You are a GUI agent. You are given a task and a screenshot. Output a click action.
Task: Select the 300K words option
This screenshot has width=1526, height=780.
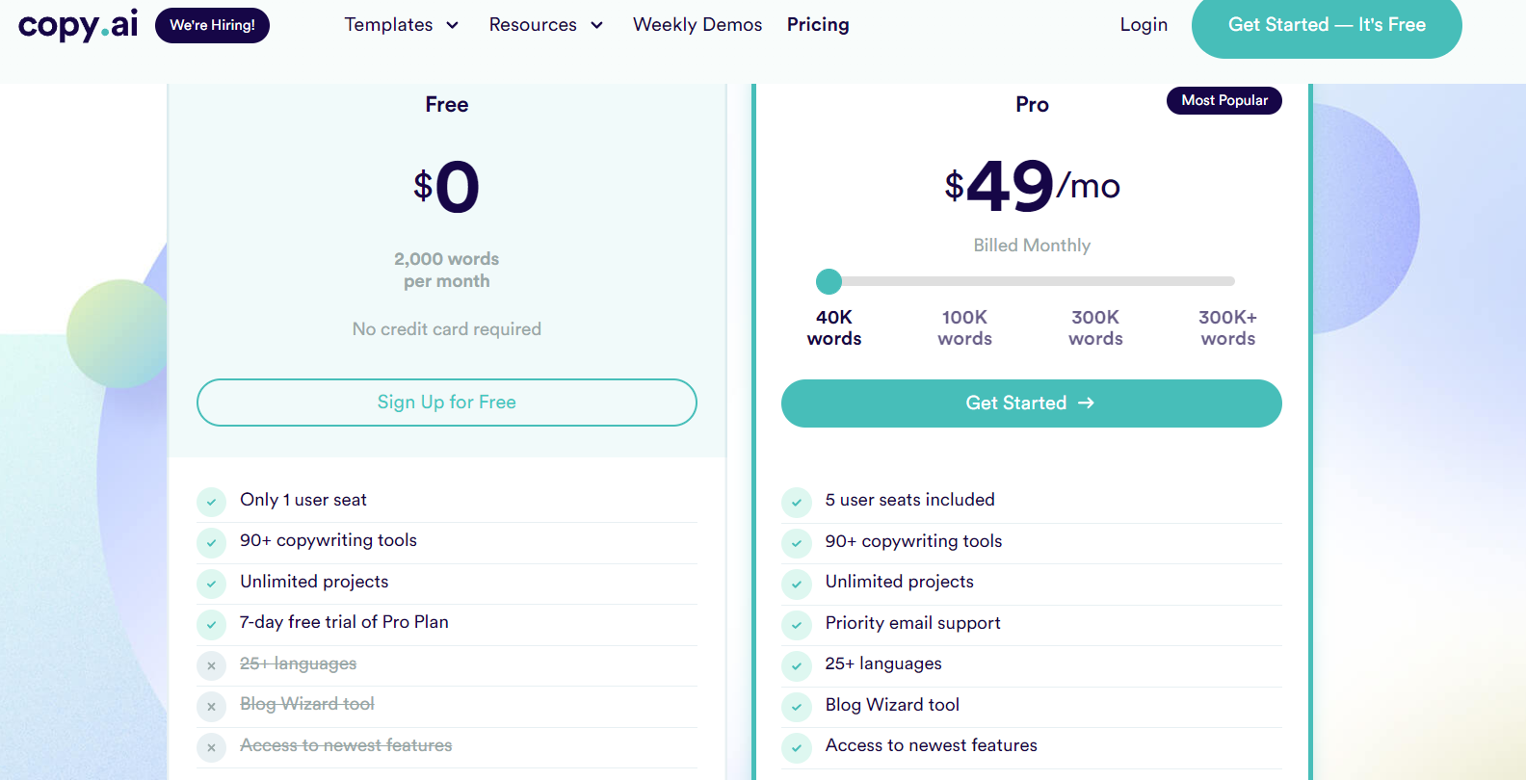click(x=1095, y=327)
